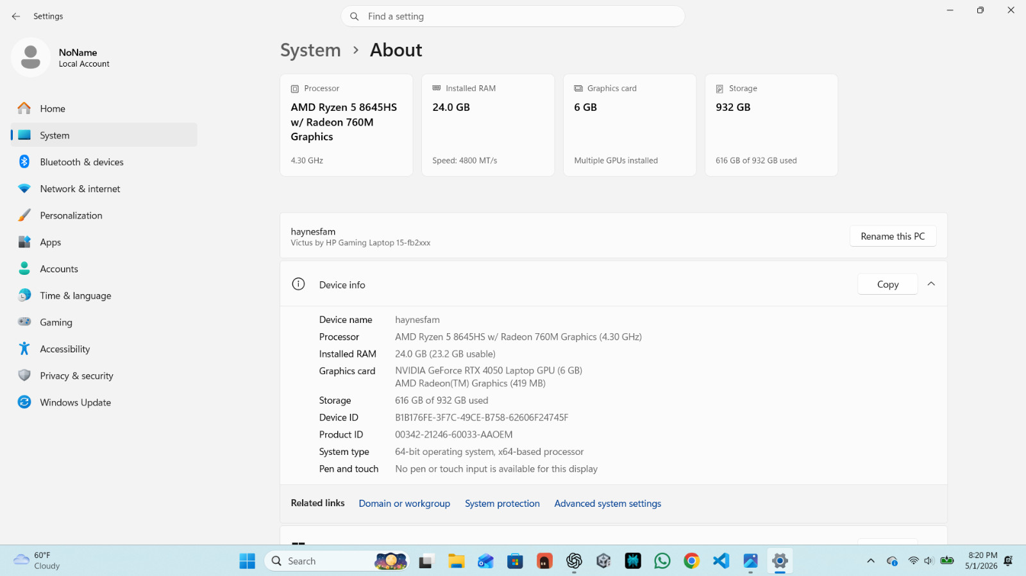Click the Rename this PC button

pyautogui.click(x=893, y=236)
